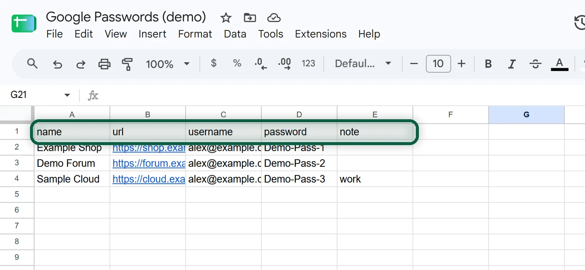585x270 pixels.
Task: Apply currency format with dollar icon
Action: click(x=214, y=63)
